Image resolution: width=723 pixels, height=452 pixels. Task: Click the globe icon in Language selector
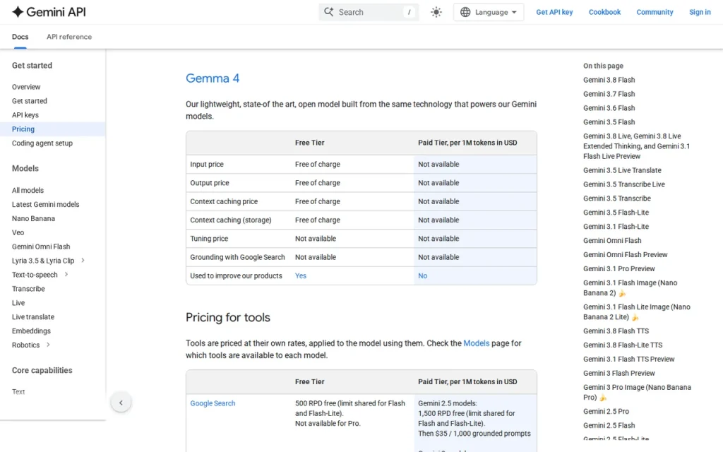click(465, 12)
